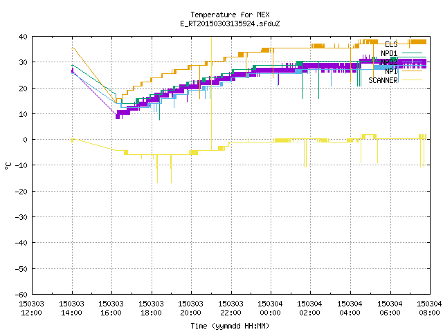
Task: Click the y-axis tick value -60
Action: click(x=21, y=295)
